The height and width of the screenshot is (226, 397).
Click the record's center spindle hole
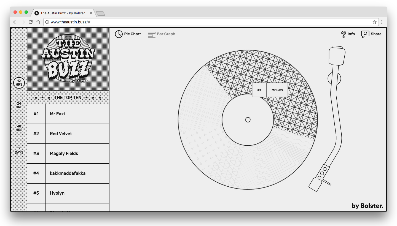tap(248, 120)
